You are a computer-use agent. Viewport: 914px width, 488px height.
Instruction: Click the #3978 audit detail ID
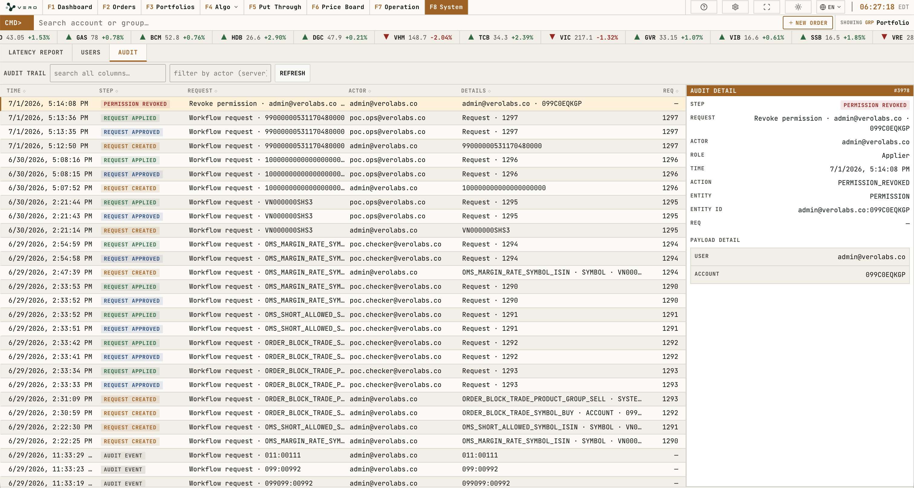[901, 91]
